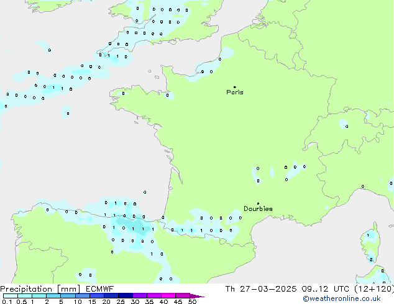Image resolution: width=394 pixels, height=304 pixels.
Task: Select the 25–30 mm legend swatch
Action: 126,296
